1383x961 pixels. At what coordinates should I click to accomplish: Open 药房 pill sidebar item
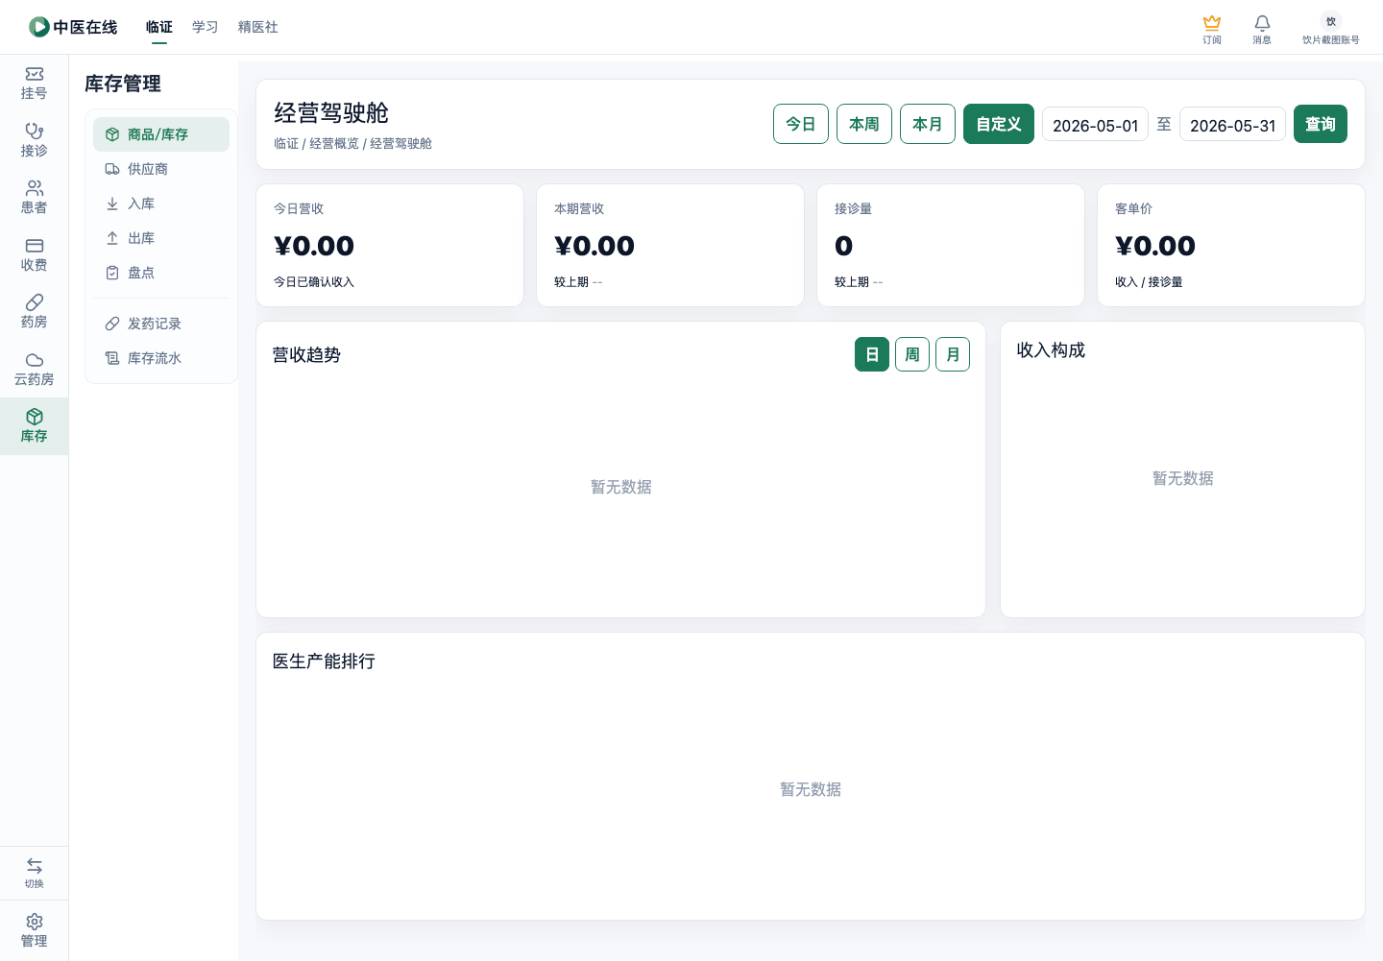tap(35, 311)
